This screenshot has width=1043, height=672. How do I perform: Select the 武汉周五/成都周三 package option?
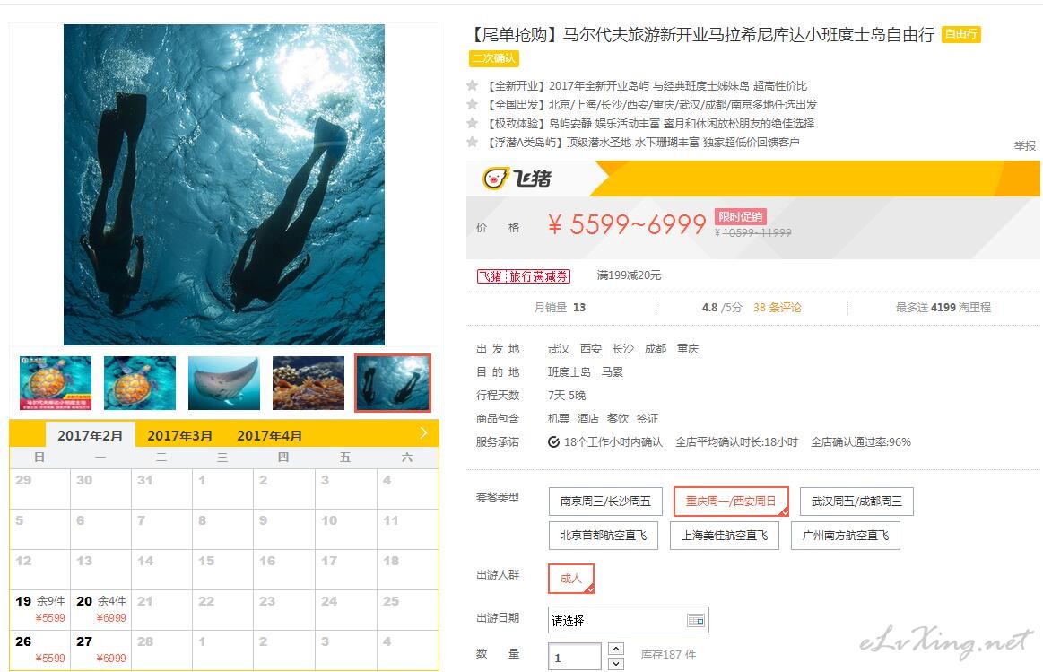click(856, 501)
